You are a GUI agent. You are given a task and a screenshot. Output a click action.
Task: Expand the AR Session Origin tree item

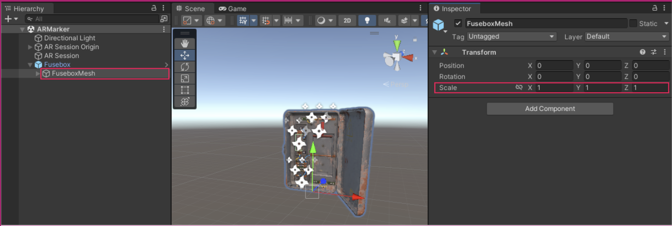pos(30,47)
